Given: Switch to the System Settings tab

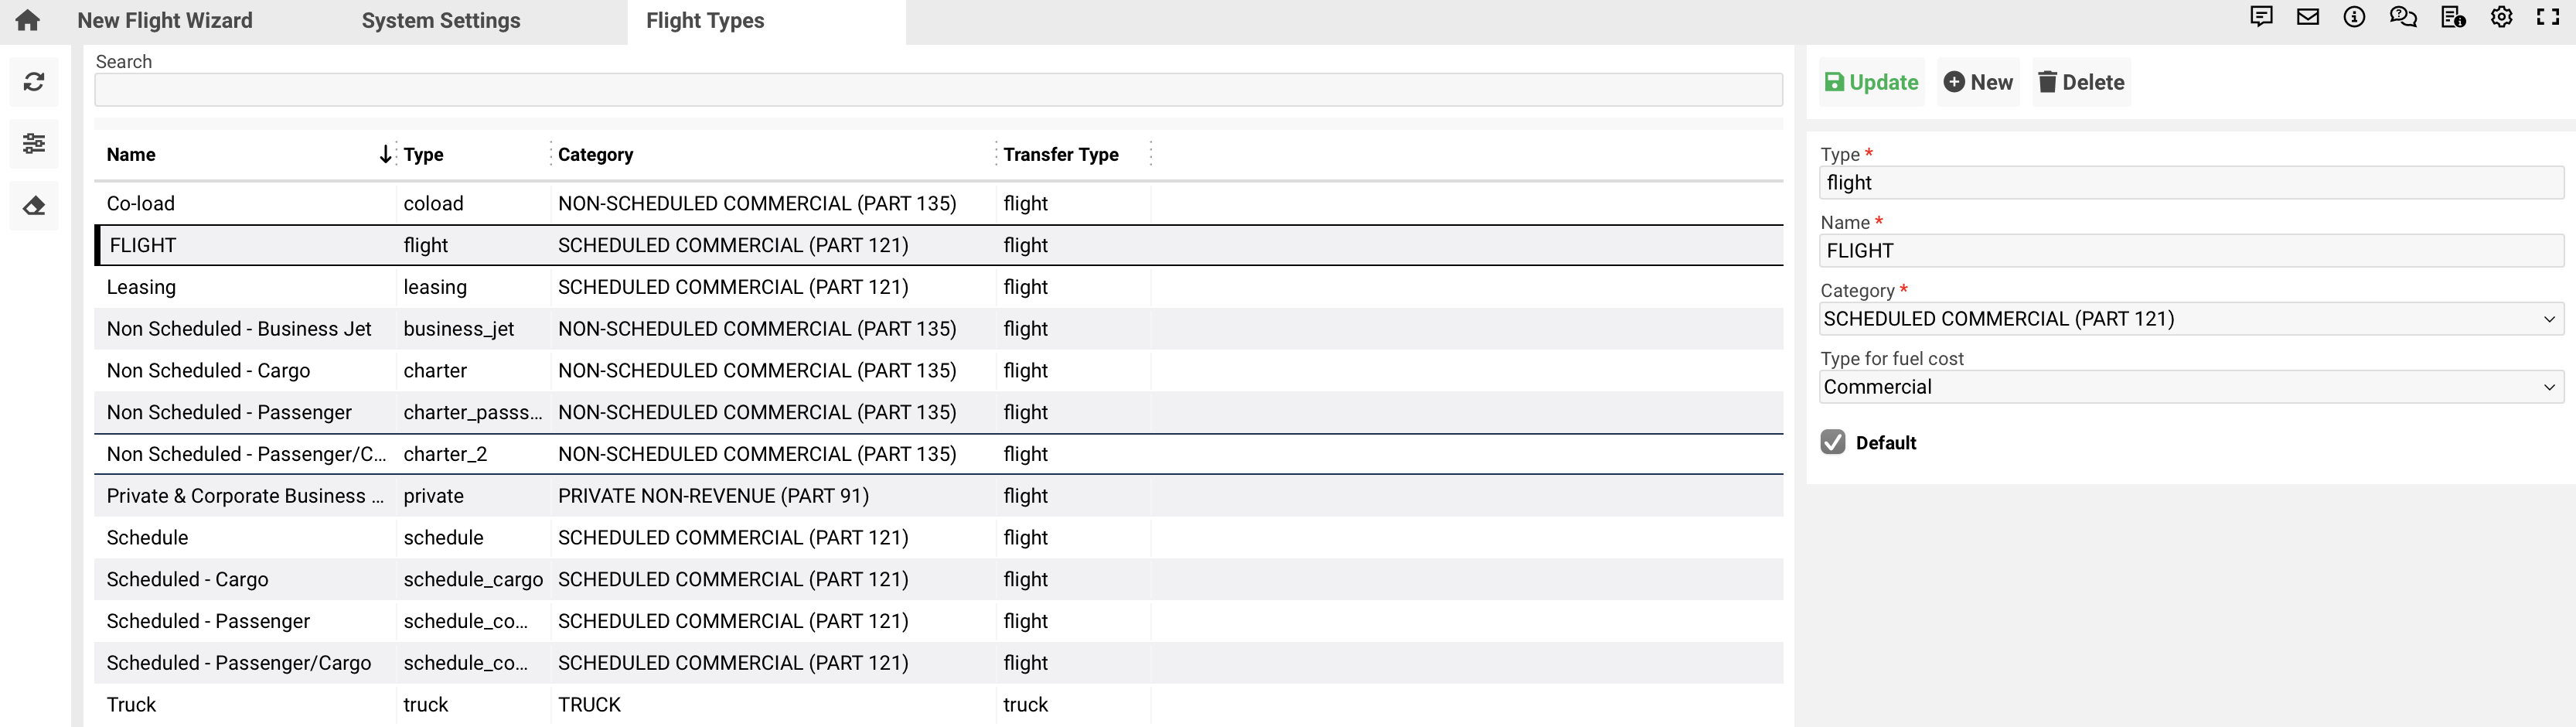Looking at the screenshot, I should 441,21.
